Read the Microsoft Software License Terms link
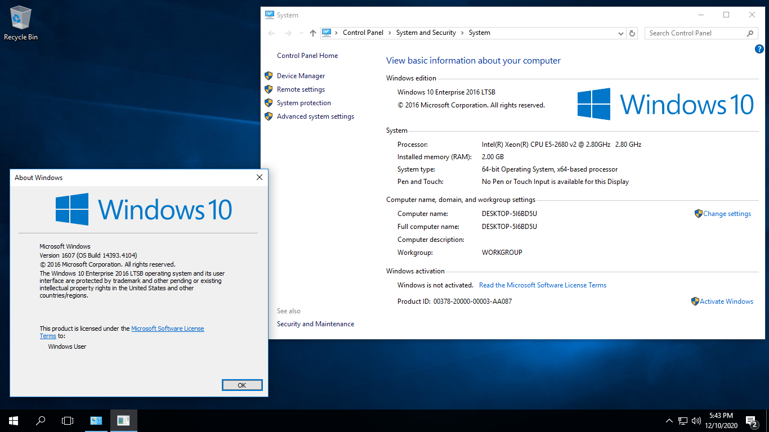Image resolution: width=769 pixels, height=432 pixels. coord(543,285)
